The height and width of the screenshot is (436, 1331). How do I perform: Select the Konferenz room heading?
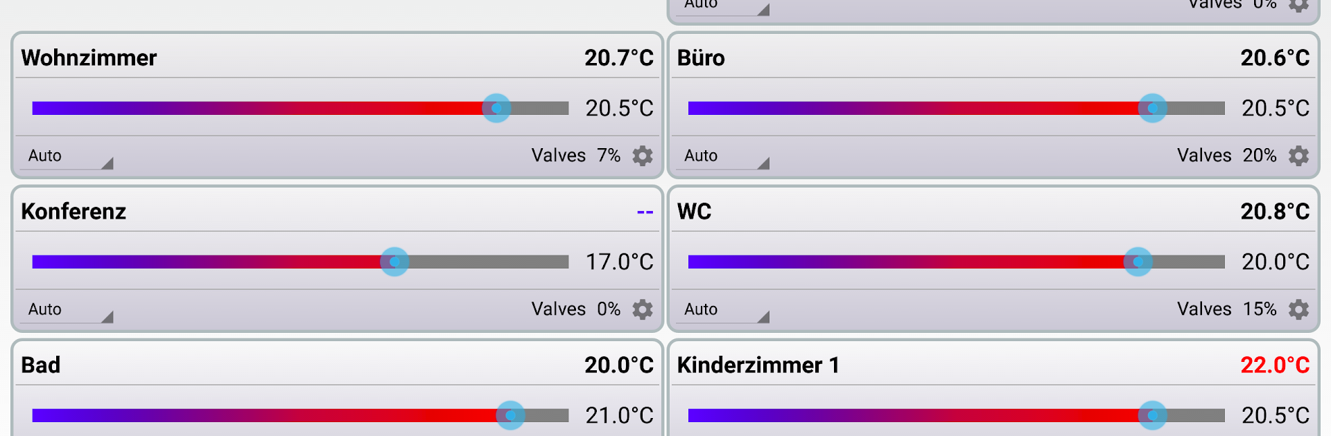[x=73, y=211]
